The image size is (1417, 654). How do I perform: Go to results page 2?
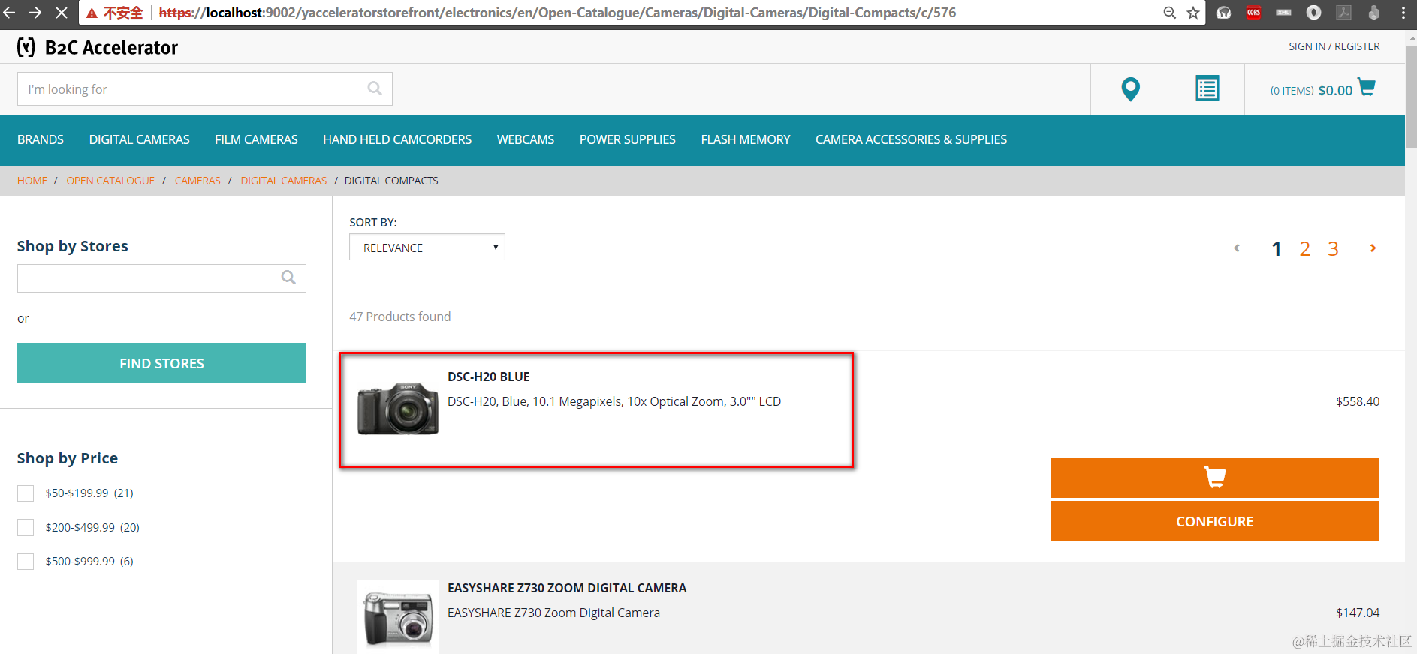coord(1305,249)
